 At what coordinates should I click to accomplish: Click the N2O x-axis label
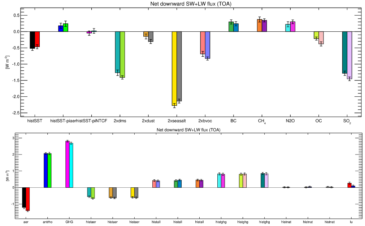click(290, 121)
